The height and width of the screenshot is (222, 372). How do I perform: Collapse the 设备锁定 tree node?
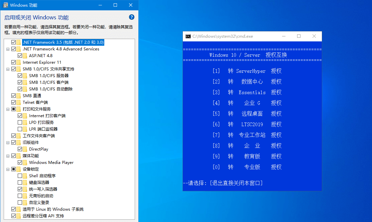click(x=8, y=169)
